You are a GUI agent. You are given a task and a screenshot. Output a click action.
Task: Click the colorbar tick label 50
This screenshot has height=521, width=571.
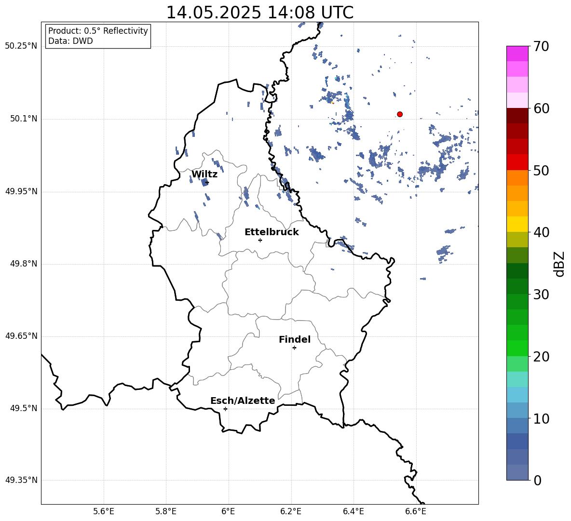click(x=541, y=170)
